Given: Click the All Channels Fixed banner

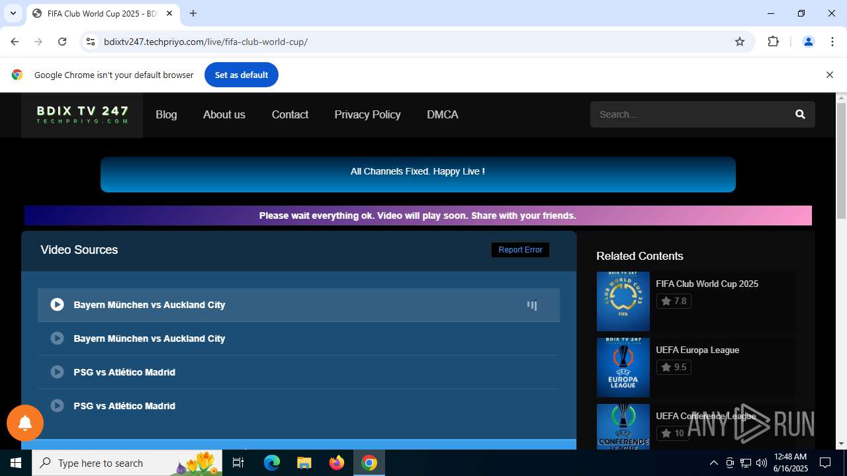Looking at the screenshot, I should (x=418, y=175).
